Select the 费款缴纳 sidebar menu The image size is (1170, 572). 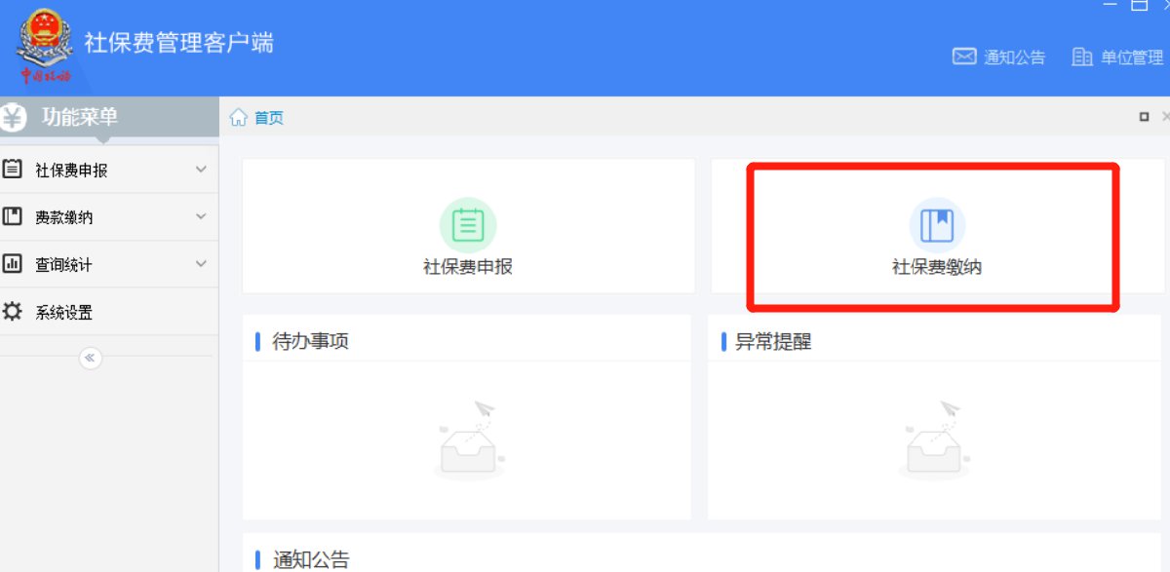[x=109, y=217]
